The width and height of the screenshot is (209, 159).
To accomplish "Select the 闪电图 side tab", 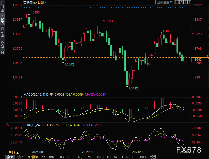I will (x=2, y=32).
